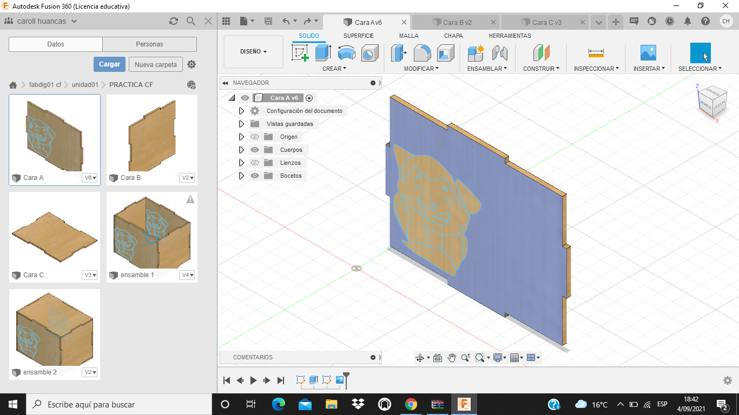Show the Lienzos folder
The height and width of the screenshot is (415, 739).
click(x=255, y=163)
